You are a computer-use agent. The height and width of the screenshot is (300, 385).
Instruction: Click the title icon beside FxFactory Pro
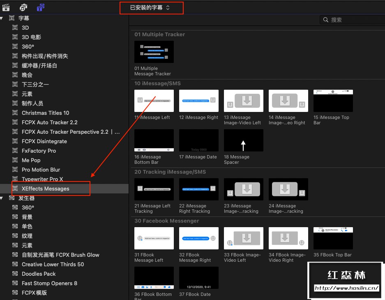point(15,151)
